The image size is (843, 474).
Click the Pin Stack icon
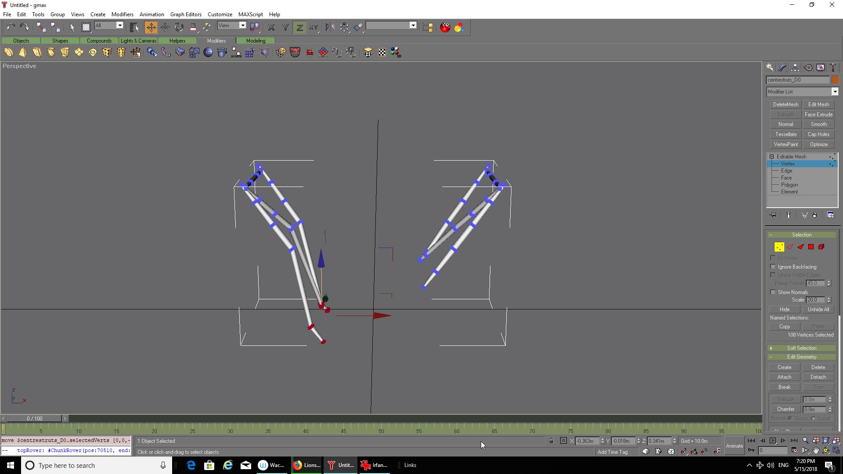[773, 215]
